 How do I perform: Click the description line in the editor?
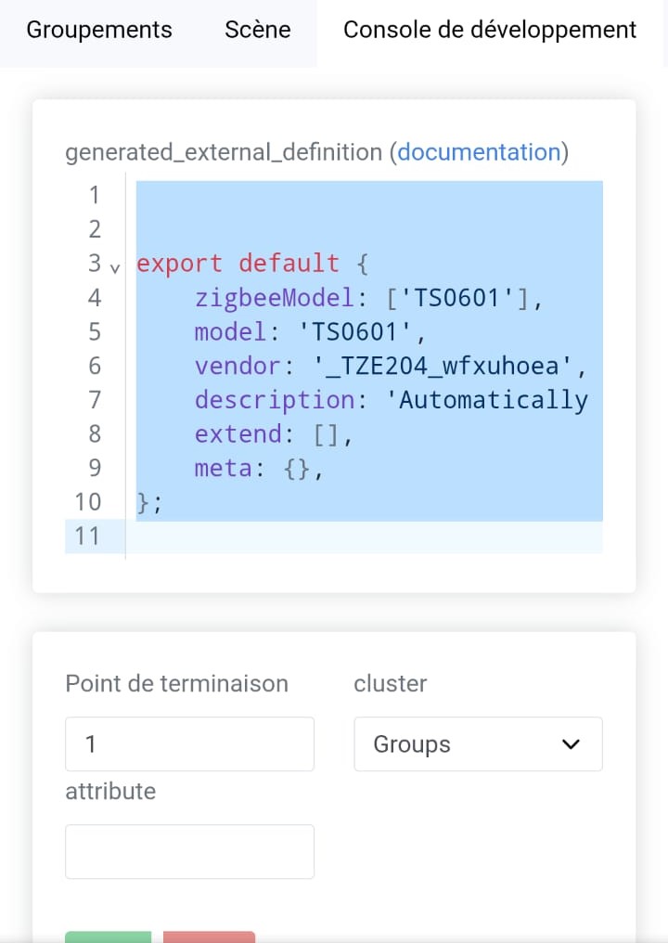391,400
